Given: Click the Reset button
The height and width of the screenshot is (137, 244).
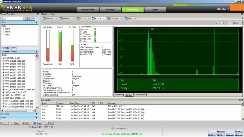Looking at the screenshot, I should (x=235, y=23).
